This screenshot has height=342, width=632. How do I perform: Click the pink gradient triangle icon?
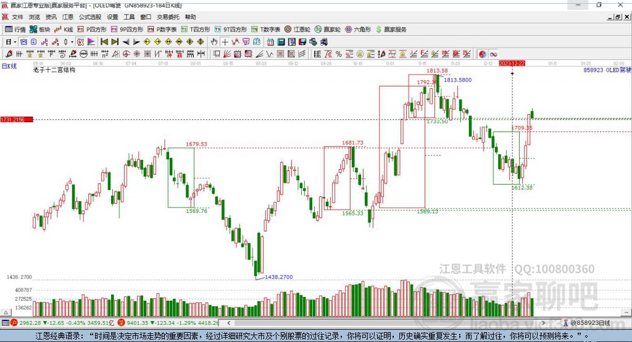click(91, 42)
